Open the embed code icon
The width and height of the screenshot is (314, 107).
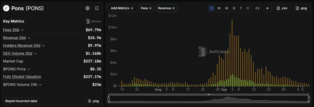point(257,8)
